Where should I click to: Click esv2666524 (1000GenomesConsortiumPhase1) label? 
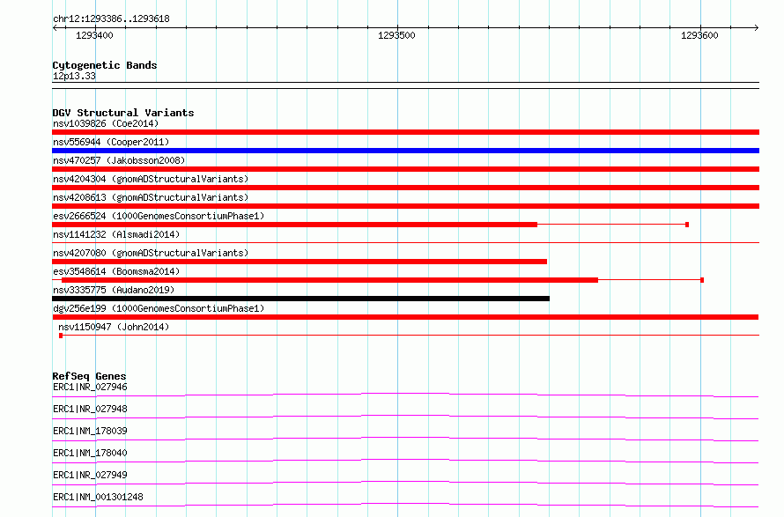159,216
